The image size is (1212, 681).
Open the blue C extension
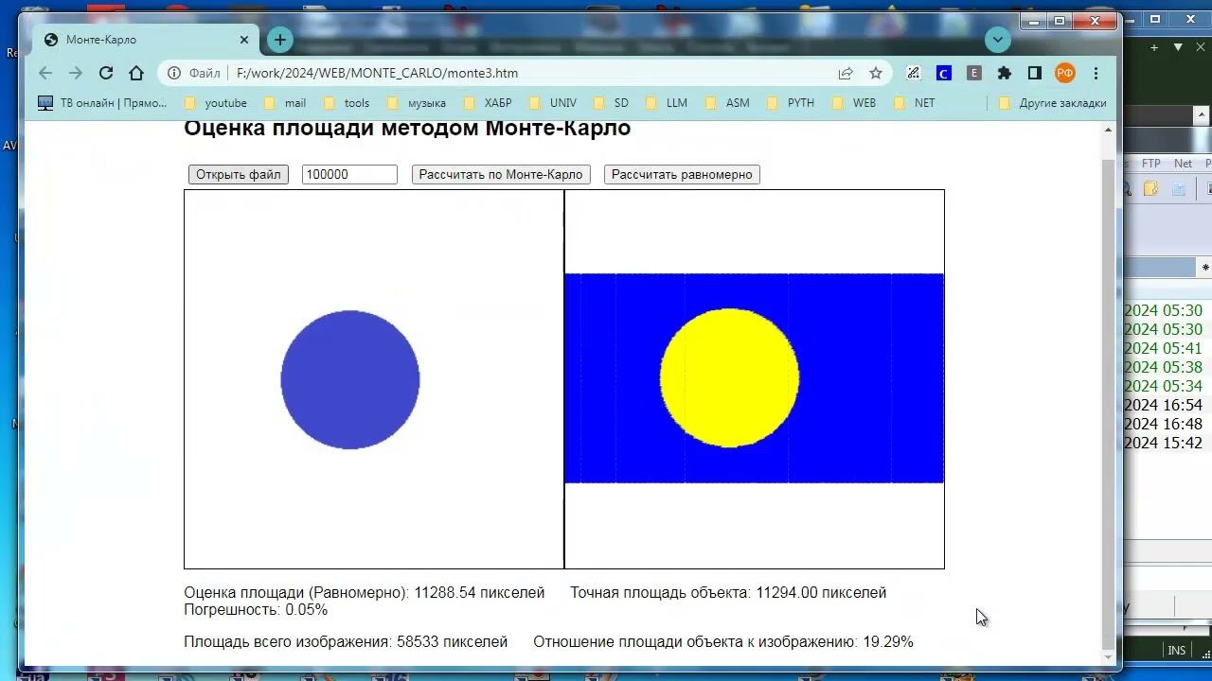[x=944, y=73]
